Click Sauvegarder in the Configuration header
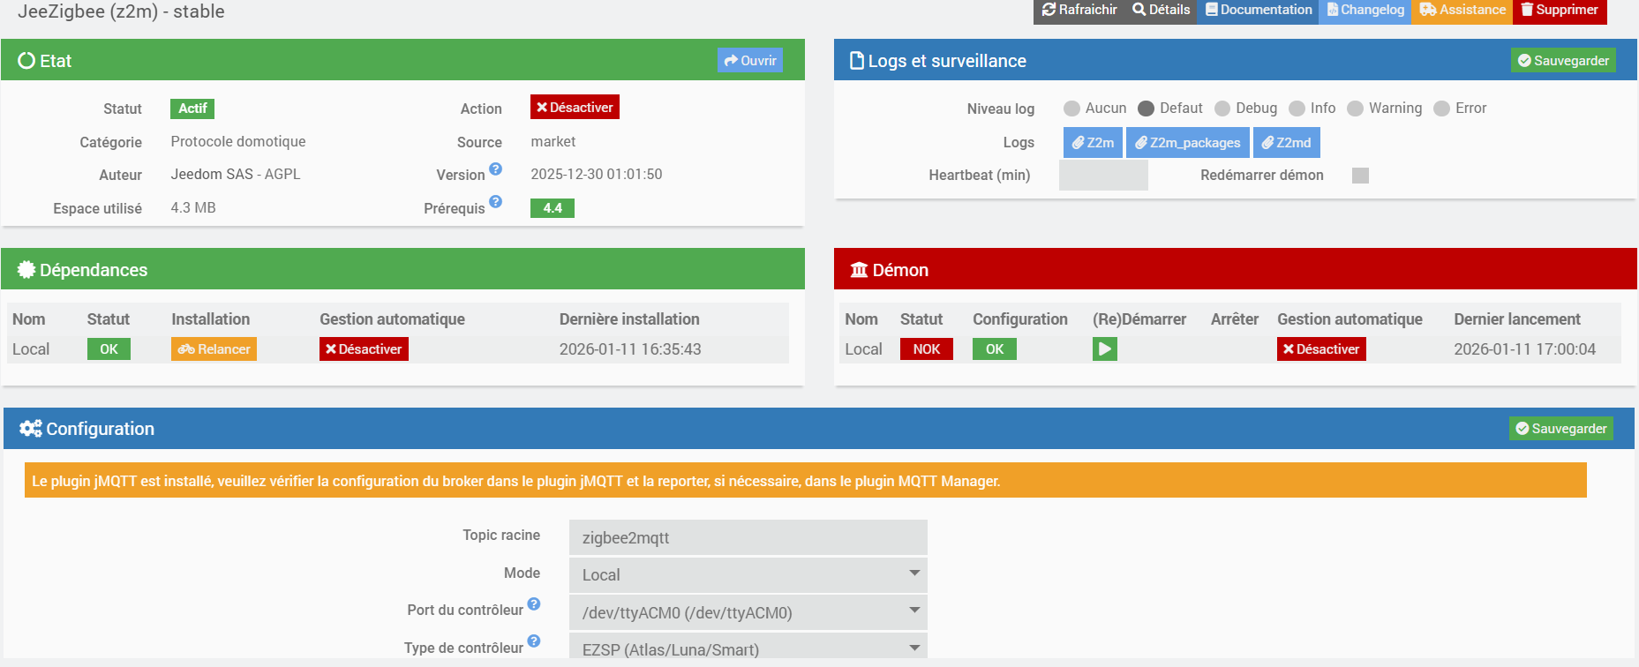 (1560, 429)
